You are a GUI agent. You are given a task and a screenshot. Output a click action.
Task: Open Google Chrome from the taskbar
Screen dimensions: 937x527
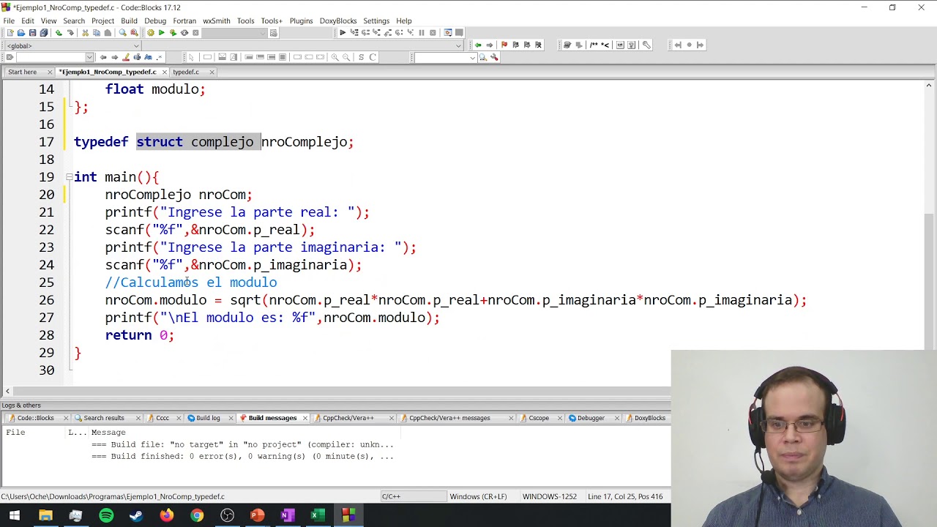click(197, 515)
